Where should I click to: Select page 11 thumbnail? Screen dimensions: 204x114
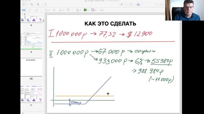click(x=31, y=94)
